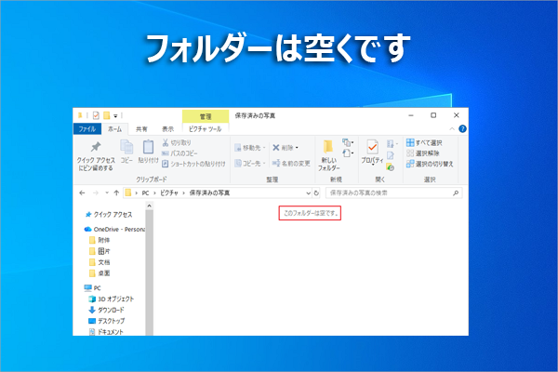Open the 附件 OneDrive folder
The width and height of the screenshot is (558, 372).
click(100, 240)
